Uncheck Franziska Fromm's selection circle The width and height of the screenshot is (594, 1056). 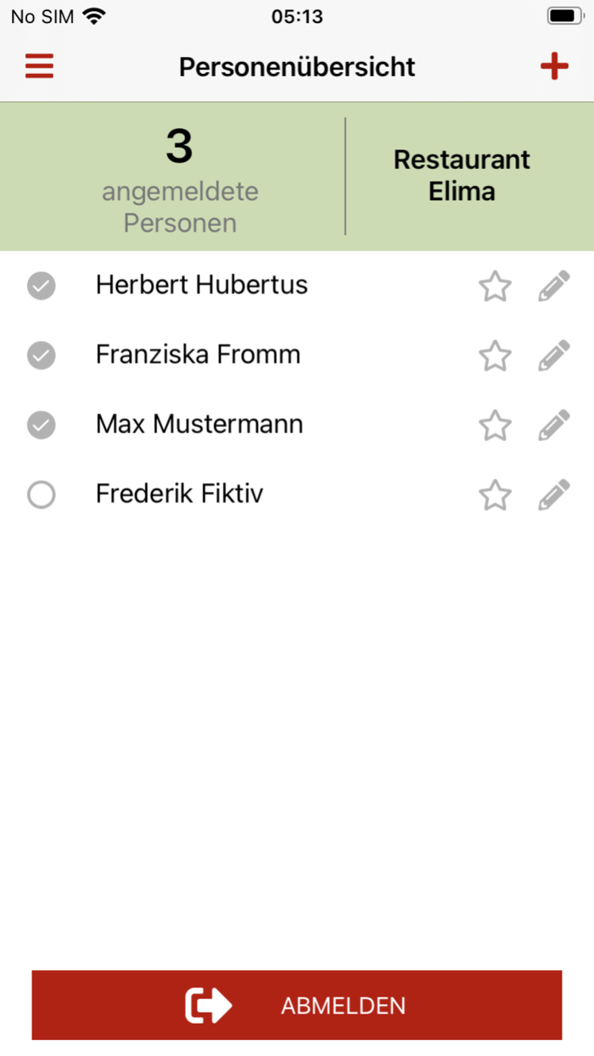tap(41, 356)
